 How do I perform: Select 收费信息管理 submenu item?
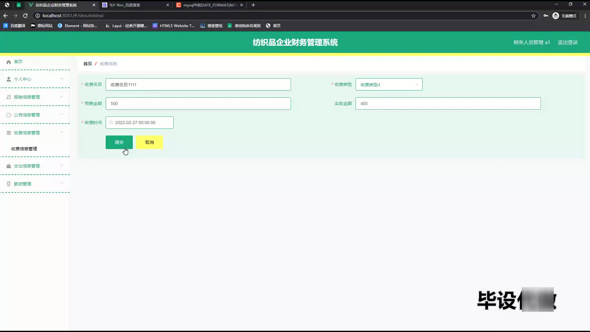coord(24,149)
